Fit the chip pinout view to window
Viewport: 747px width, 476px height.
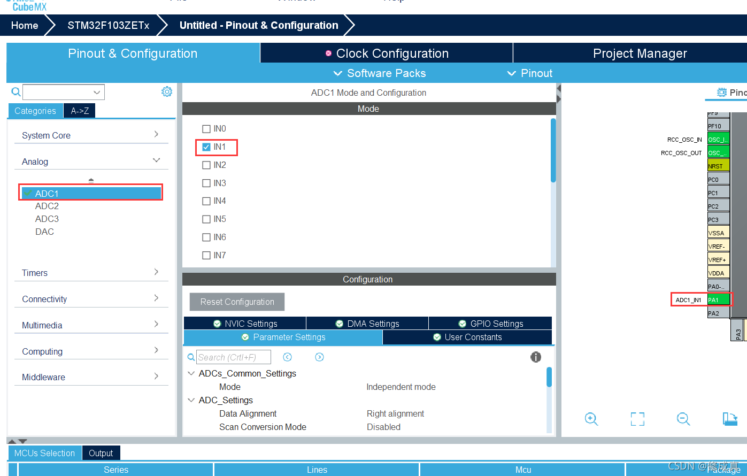637,419
